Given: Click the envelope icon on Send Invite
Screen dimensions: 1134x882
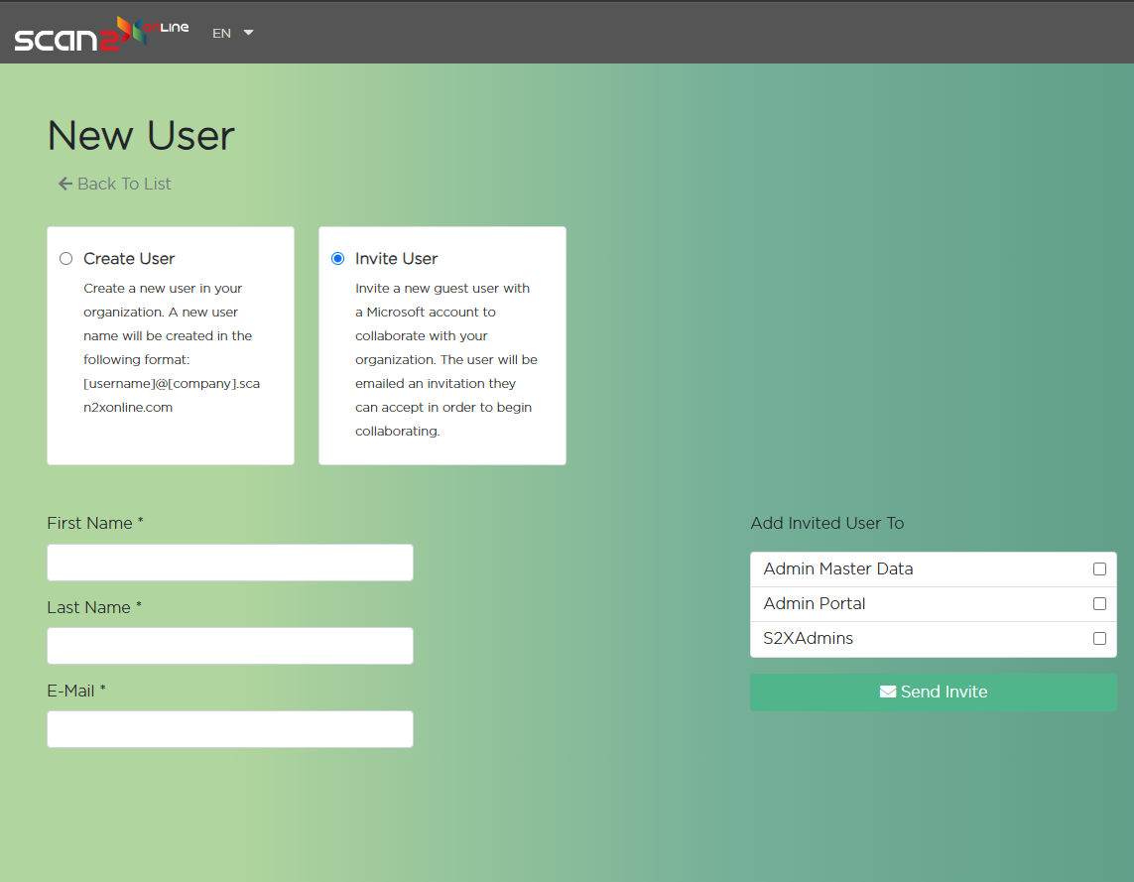Looking at the screenshot, I should click(888, 692).
